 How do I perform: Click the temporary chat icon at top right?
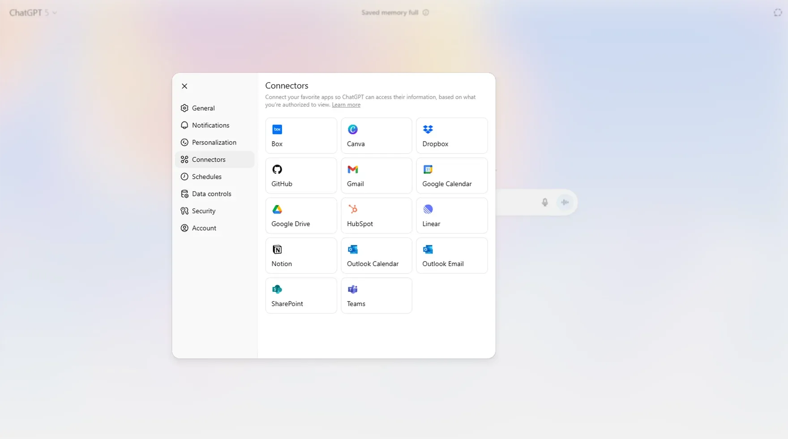tap(778, 13)
